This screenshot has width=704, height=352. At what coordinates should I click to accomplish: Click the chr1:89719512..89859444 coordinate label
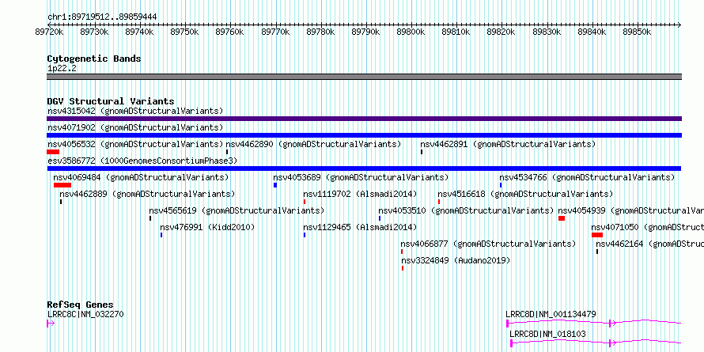(102, 17)
